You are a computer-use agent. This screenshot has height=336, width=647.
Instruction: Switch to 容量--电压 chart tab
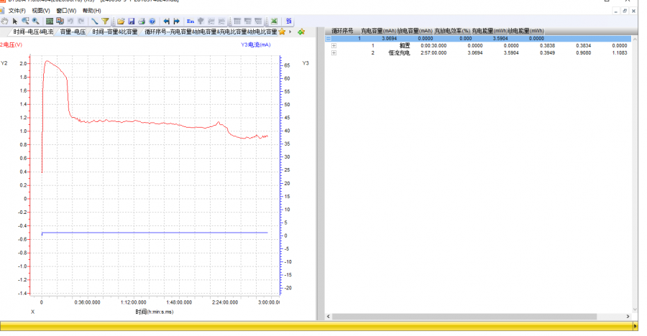tap(73, 32)
